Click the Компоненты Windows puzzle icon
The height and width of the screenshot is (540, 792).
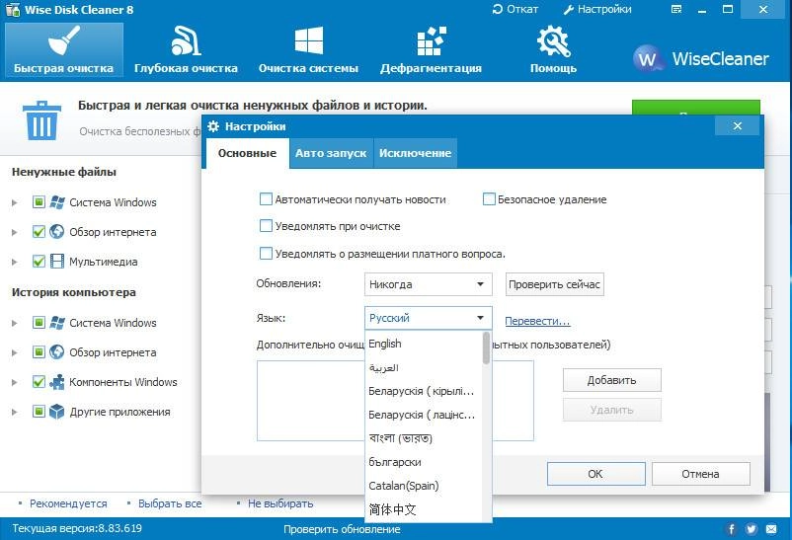point(57,382)
